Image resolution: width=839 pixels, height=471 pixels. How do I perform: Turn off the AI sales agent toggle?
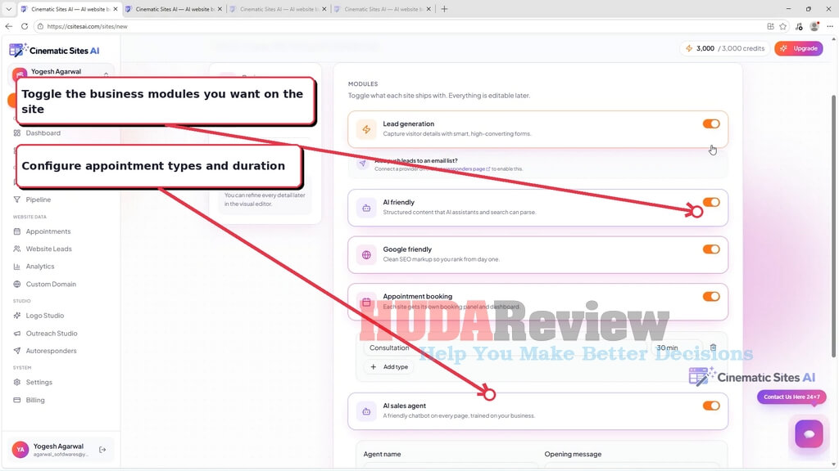tap(711, 406)
